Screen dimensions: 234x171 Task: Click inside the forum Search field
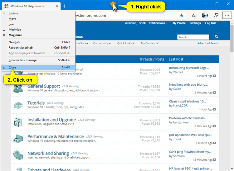[x=193, y=37]
